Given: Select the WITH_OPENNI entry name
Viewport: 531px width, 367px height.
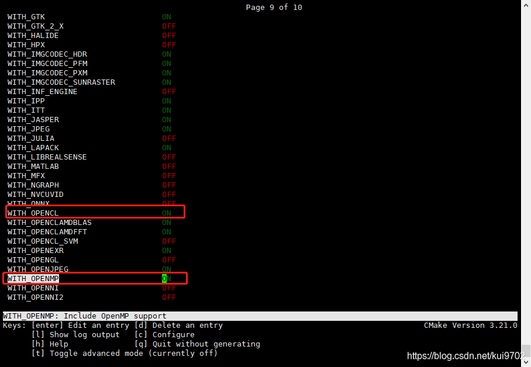Looking at the screenshot, I should click(x=33, y=288).
